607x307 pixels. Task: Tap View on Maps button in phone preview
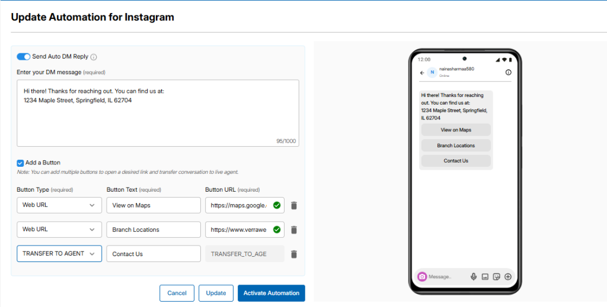(x=456, y=130)
